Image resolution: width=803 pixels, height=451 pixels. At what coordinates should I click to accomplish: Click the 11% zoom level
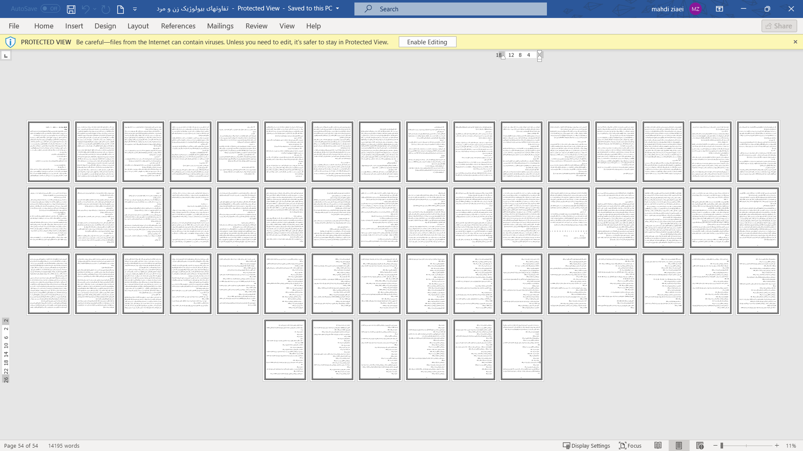[790, 446]
